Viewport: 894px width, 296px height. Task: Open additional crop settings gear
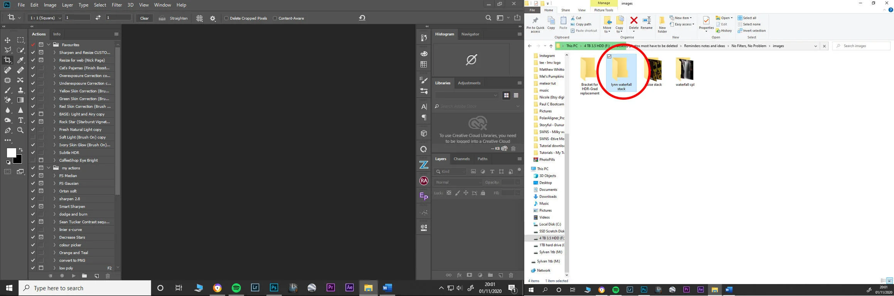[212, 18]
